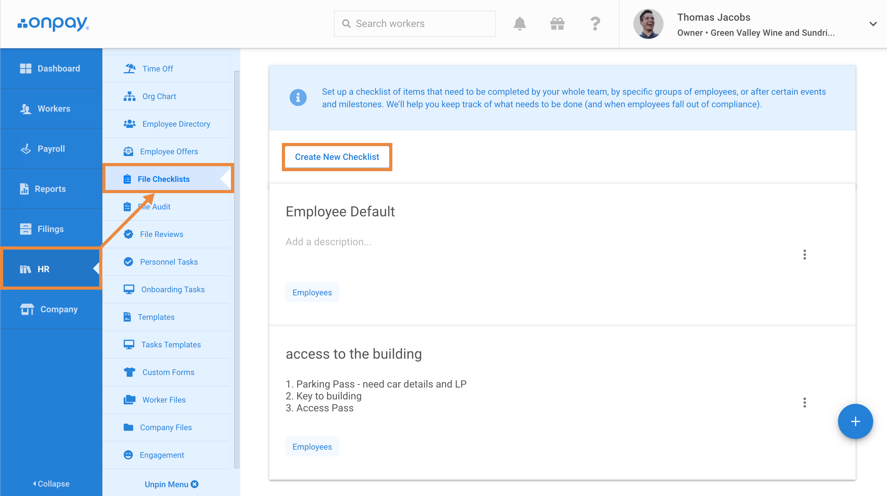Click the Dashboard grid icon
Screen dimensions: 887x496
(x=25, y=68)
